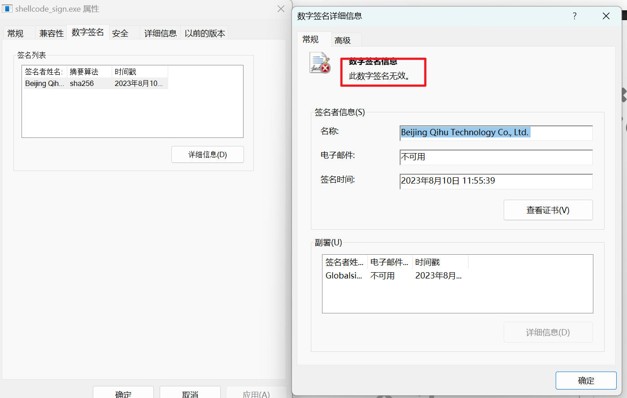Select the Globalsi... countersignature row
The height and width of the screenshot is (398, 627).
[396, 276]
